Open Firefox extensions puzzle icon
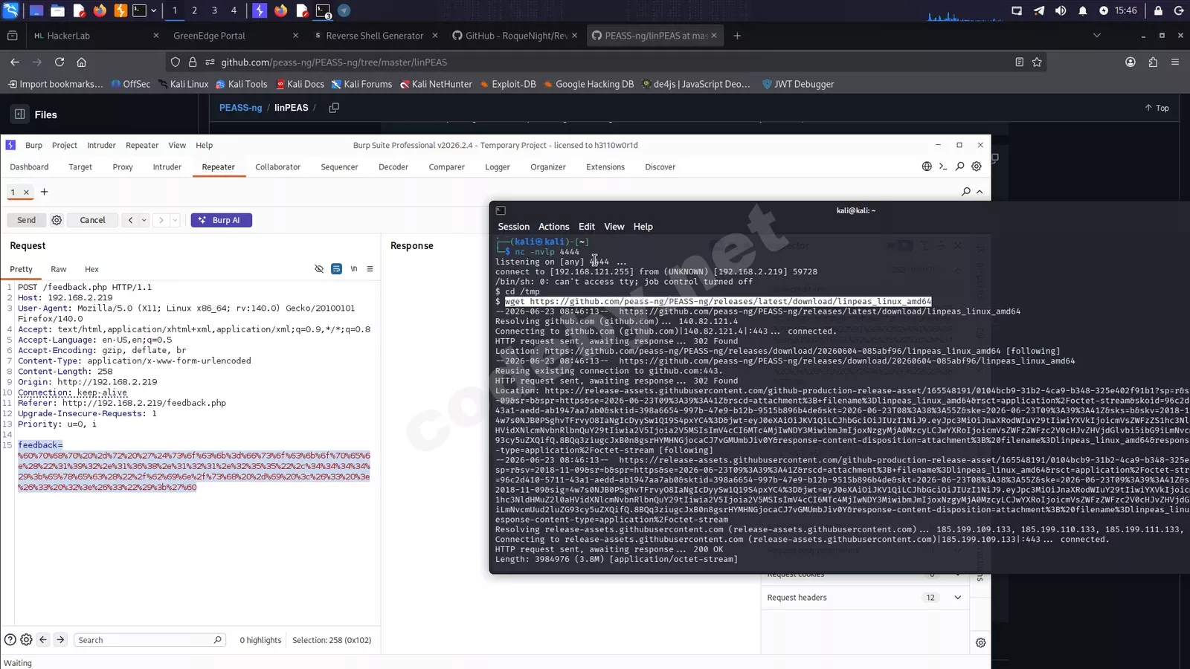 coord(1153,62)
